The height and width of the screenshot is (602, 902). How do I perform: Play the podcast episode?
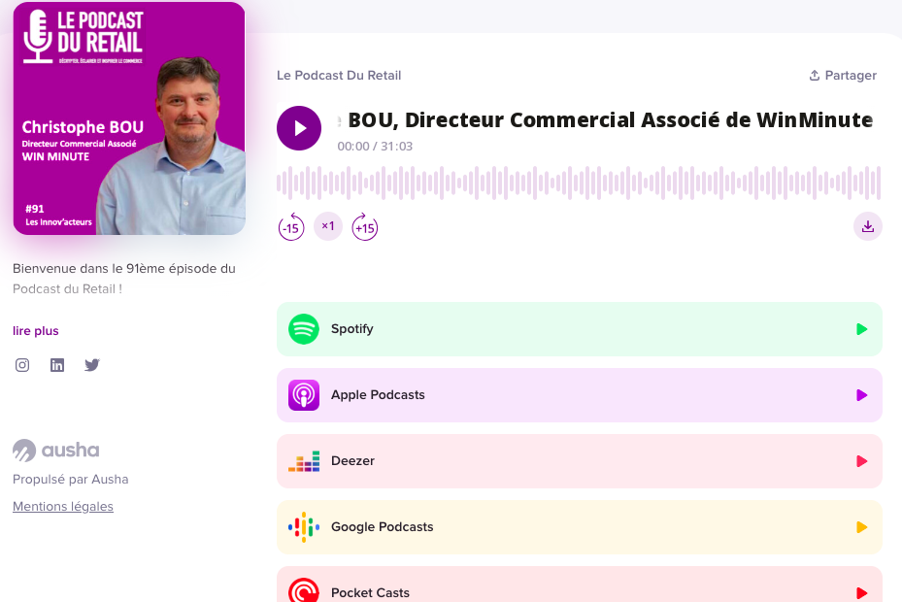[x=299, y=128]
